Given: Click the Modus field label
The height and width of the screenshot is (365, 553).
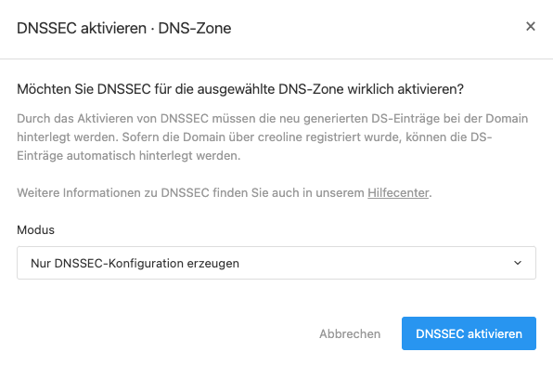Looking at the screenshot, I should pyautogui.click(x=35, y=229).
